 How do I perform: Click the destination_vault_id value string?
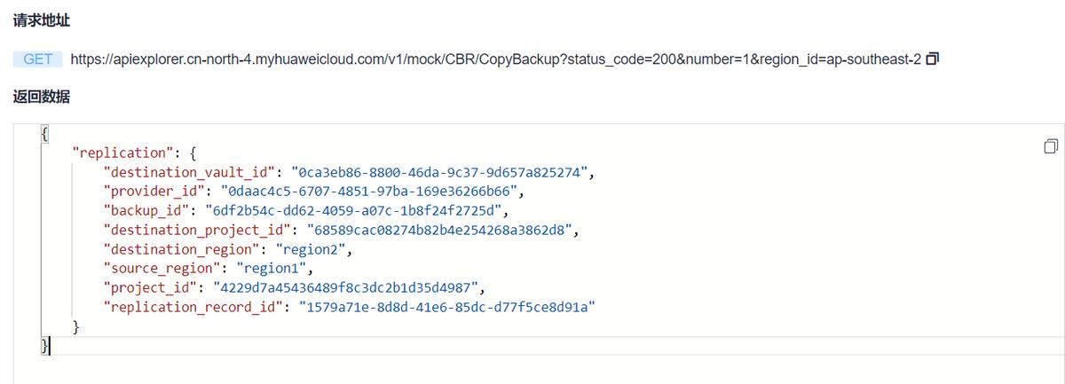point(438,172)
